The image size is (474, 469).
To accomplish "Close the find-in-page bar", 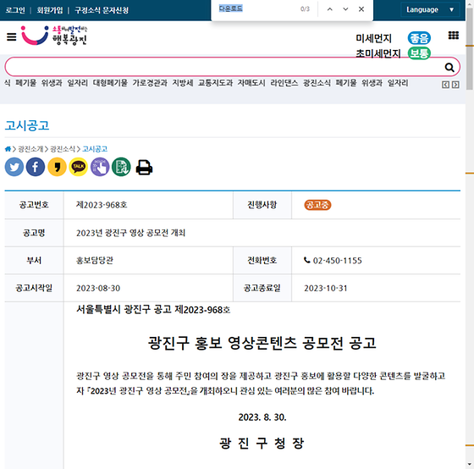I will point(361,9).
